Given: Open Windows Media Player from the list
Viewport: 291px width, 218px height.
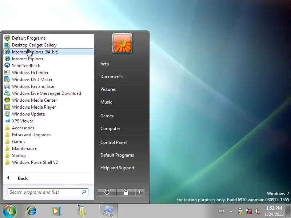Looking at the screenshot, I should 49,107.
